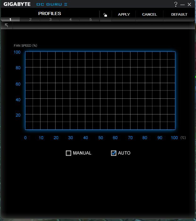Restore settings with DEFAULT button

tap(179, 14)
